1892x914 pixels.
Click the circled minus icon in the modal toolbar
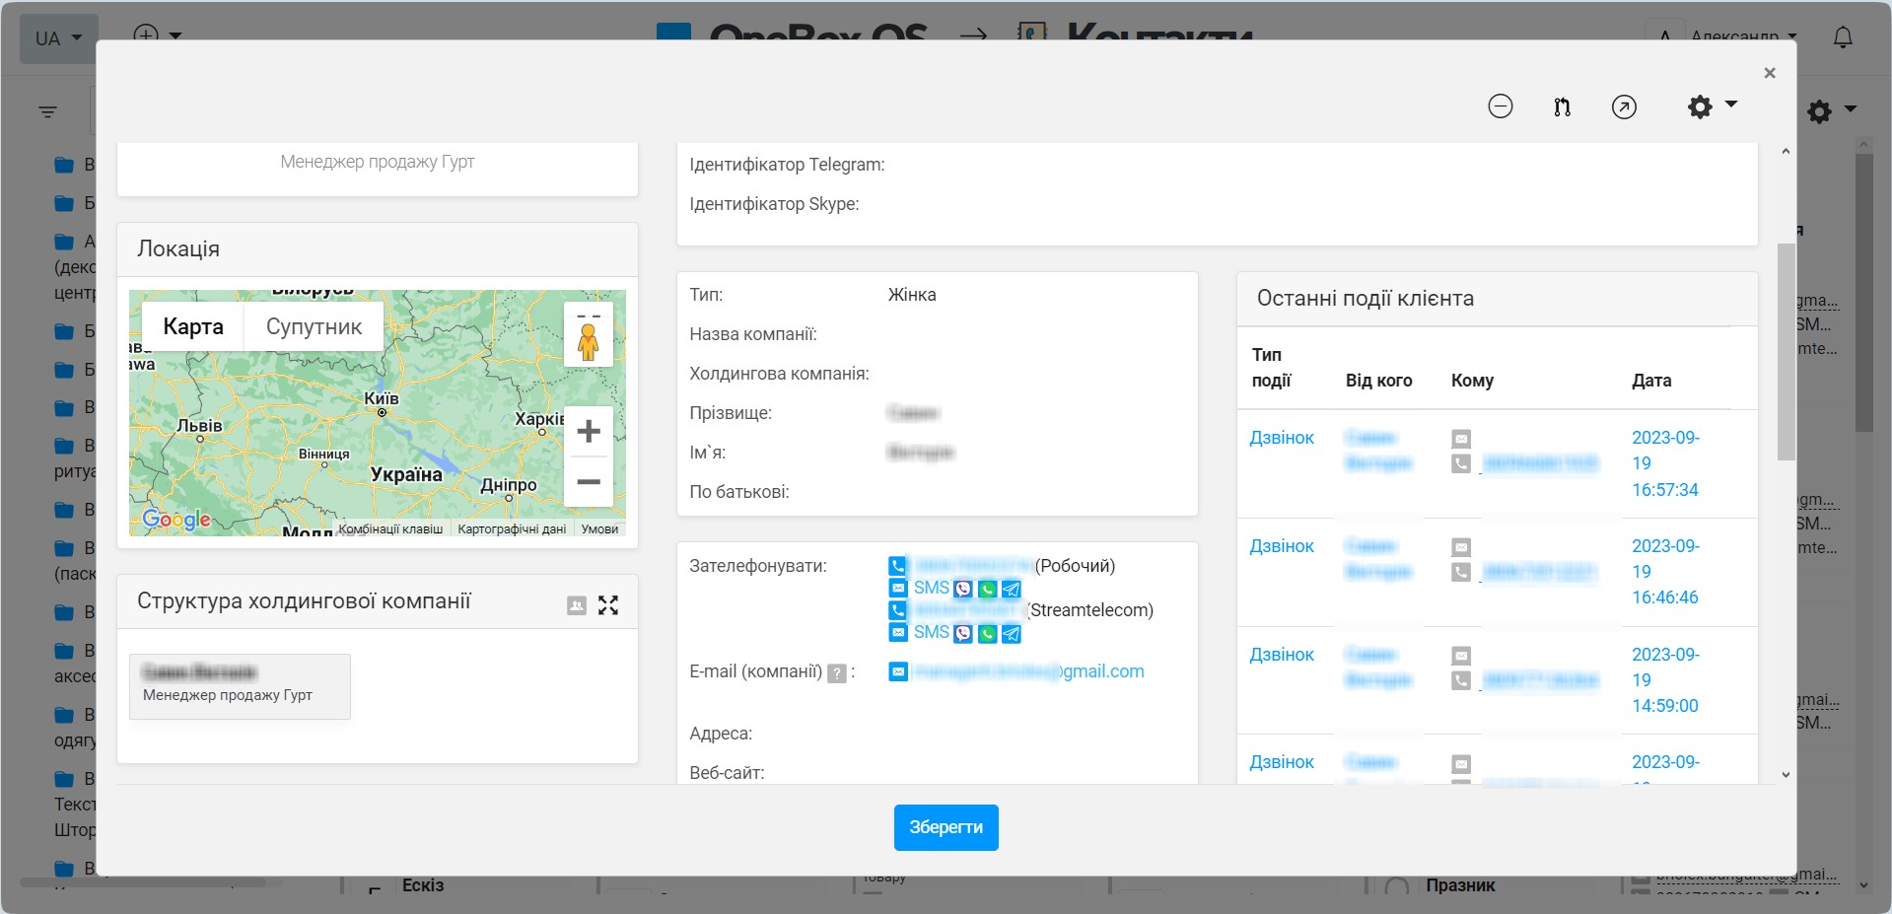coord(1500,106)
